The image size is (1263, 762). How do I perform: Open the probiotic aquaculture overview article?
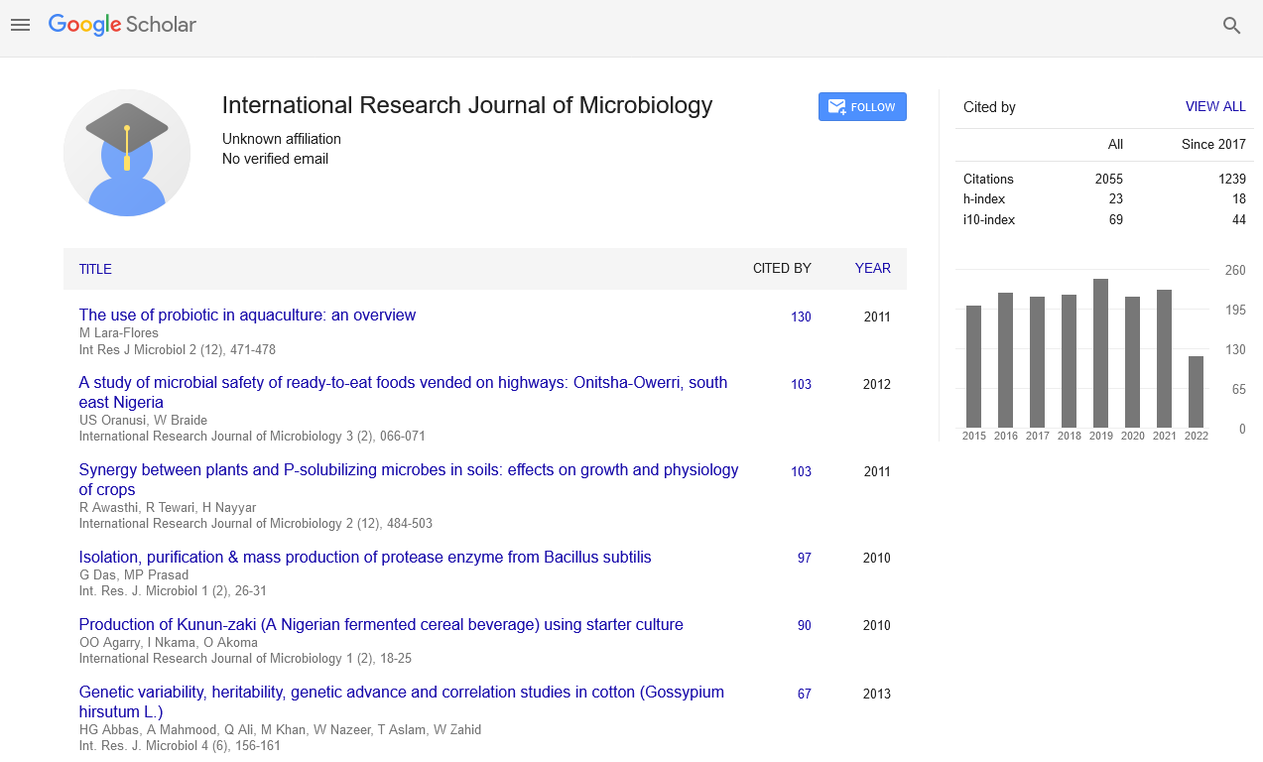tap(246, 315)
